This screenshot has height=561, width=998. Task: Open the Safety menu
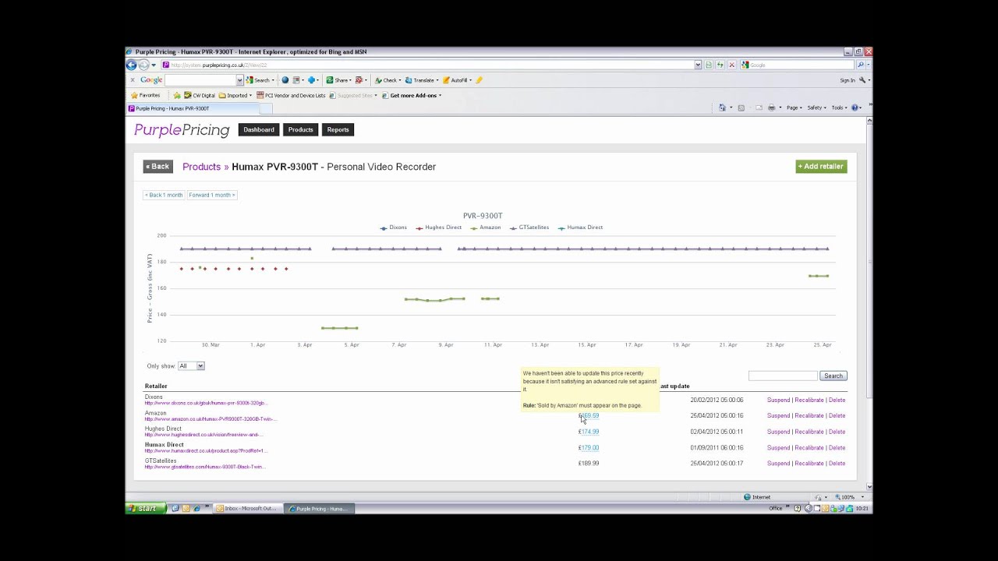click(x=816, y=108)
